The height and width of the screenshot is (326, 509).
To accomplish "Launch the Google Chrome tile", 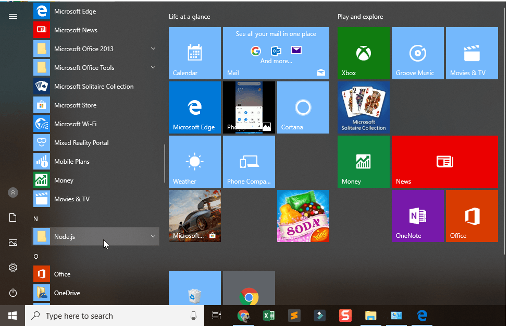I will coord(249,288).
